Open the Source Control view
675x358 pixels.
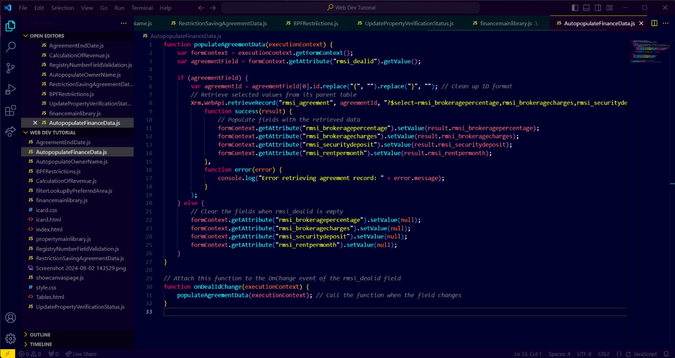11,68
